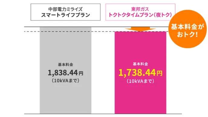Click 基本料金 label in pink bar
Screen dimensions: 208x117
(140, 64)
